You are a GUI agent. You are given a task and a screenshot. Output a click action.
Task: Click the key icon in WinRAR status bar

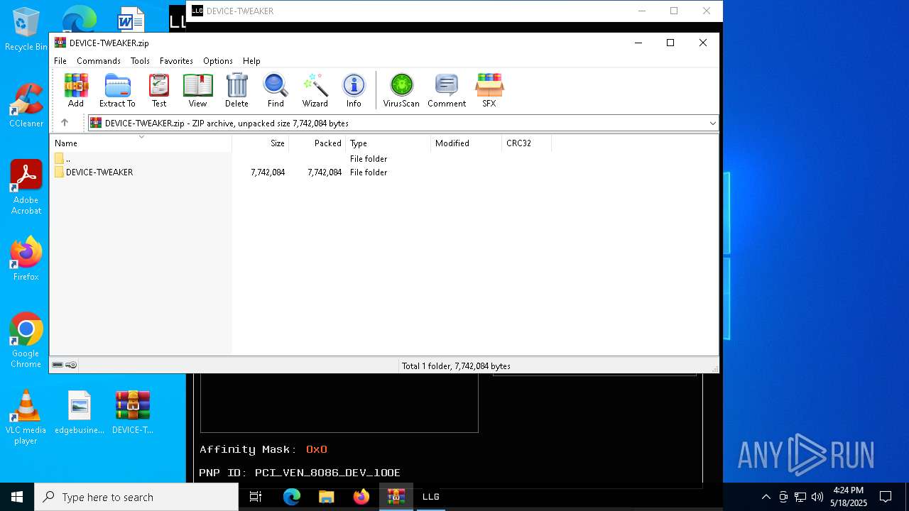tap(71, 365)
